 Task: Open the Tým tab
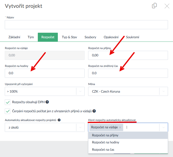pos(31,37)
